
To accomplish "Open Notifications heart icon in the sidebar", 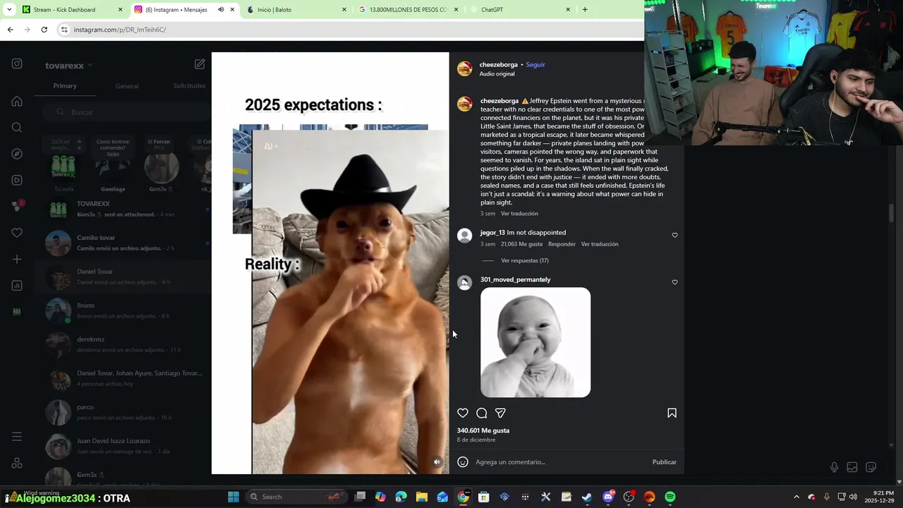I will (17, 233).
